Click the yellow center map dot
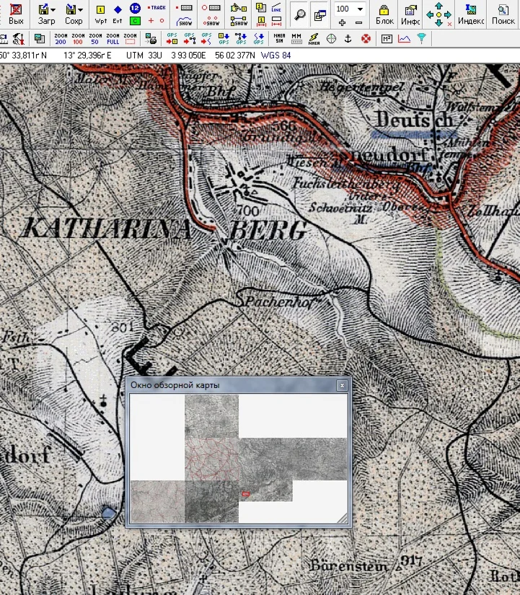520x595 pixels. tap(439, 14)
